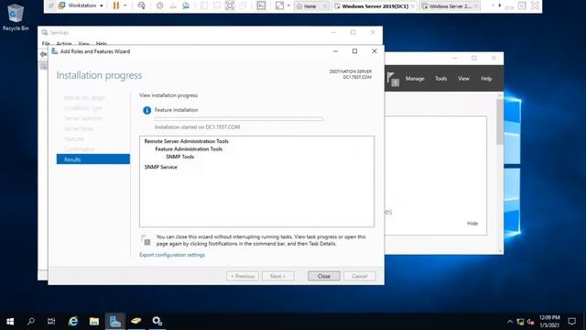The height and width of the screenshot is (330, 586).
Task: Open Tools menu in Server Manager
Action: point(440,79)
